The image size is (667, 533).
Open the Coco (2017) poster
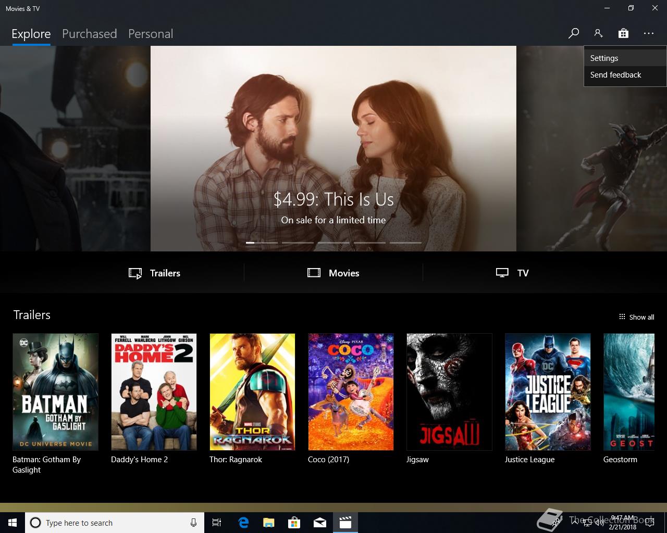coord(351,392)
